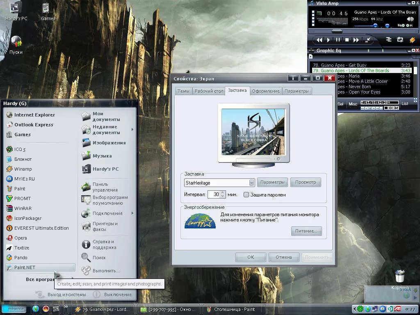Go to previous track in Vista Amp
The width and height of the screenshot is (420, 315).
(319, 40)
